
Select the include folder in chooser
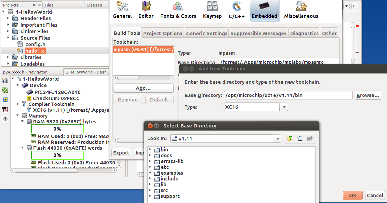166,179
